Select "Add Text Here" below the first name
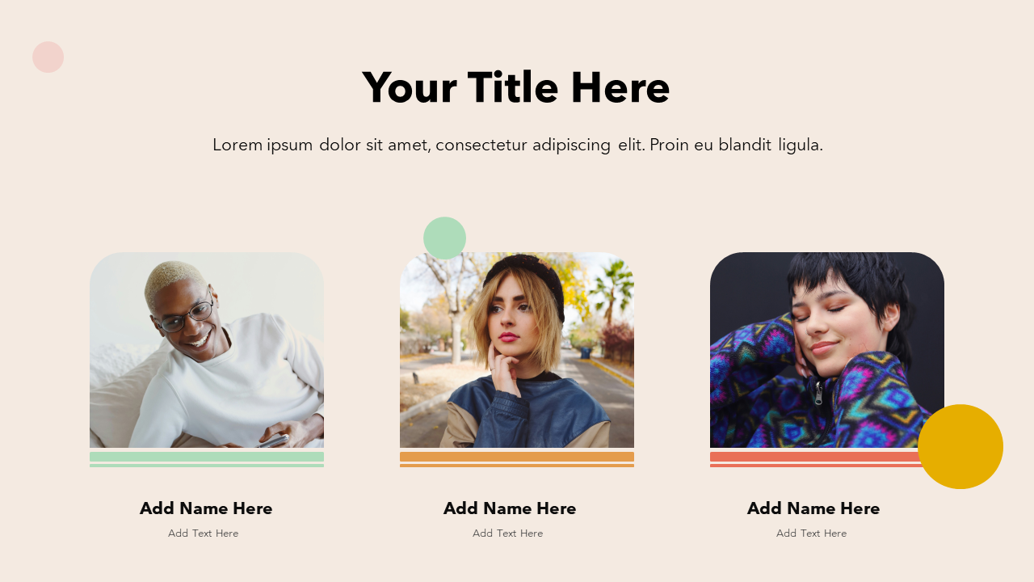 coord(204,533)
